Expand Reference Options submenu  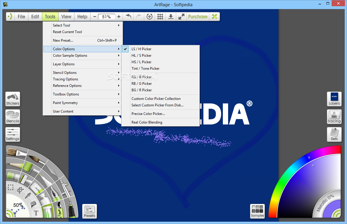(x=83, y=86)
